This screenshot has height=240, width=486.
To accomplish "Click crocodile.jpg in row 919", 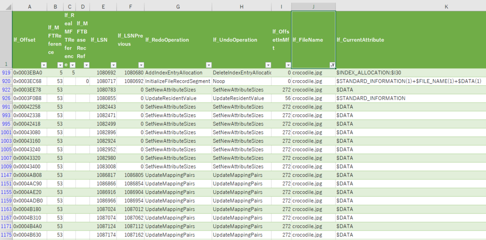I will click(x=313, y=73).
